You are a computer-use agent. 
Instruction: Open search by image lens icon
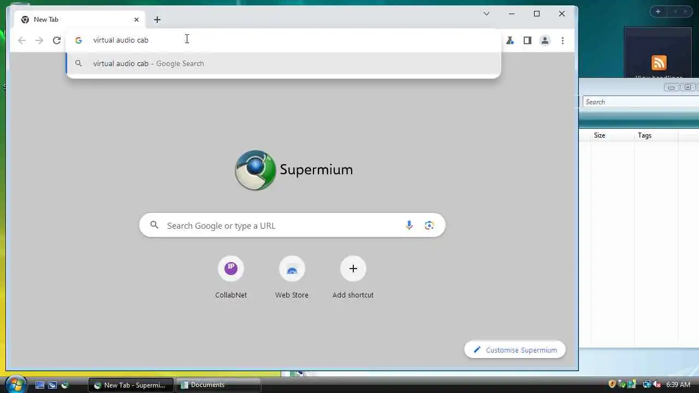click(429, 225)
